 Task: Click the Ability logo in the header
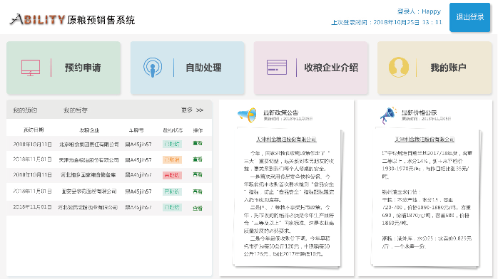tap(38, 20)
